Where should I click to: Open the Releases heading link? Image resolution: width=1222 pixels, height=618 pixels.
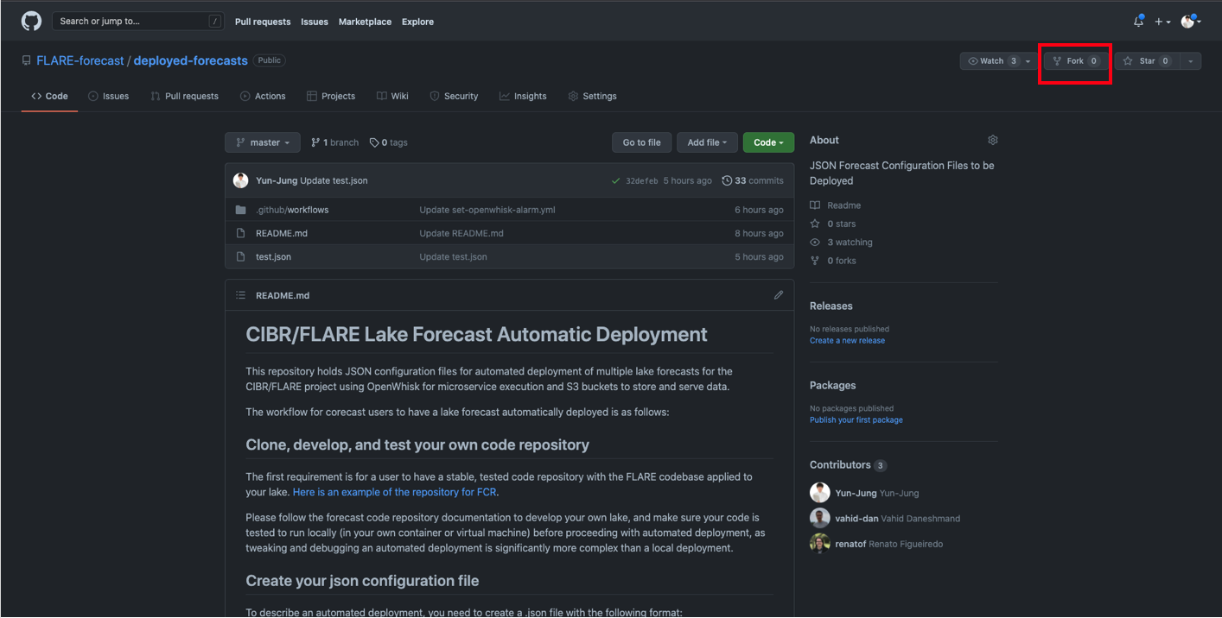831,306
